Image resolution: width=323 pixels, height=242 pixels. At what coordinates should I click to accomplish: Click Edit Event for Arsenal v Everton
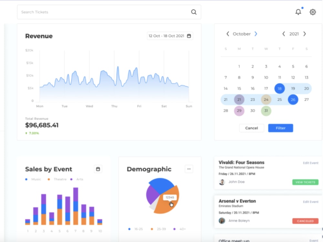click(x=311, y=202)
